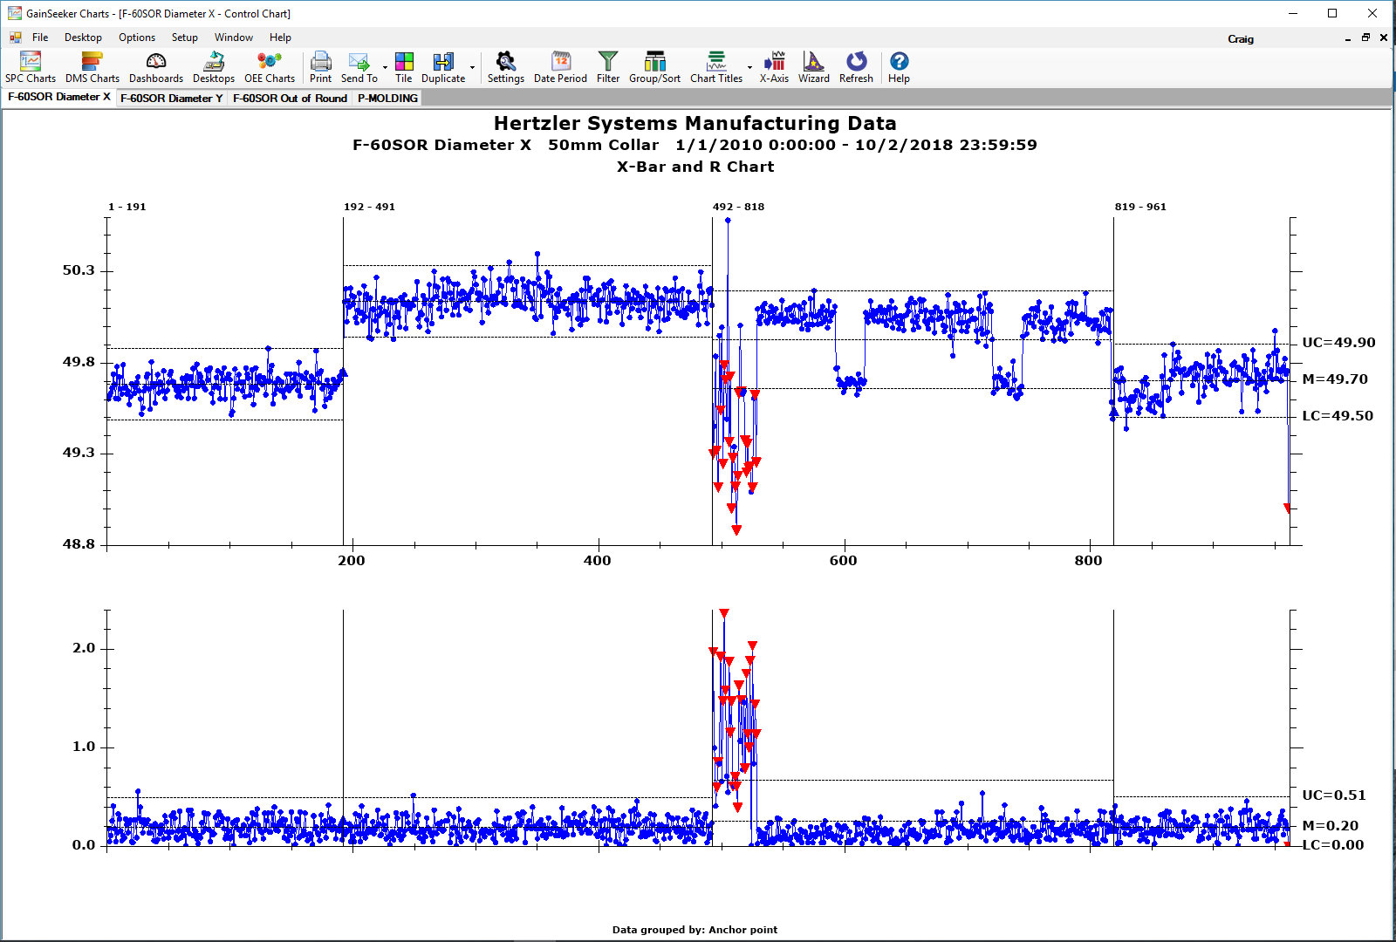Open the Setup menu
The width and height of the screenshot is (1396, 942).
[x=184, y=38]
